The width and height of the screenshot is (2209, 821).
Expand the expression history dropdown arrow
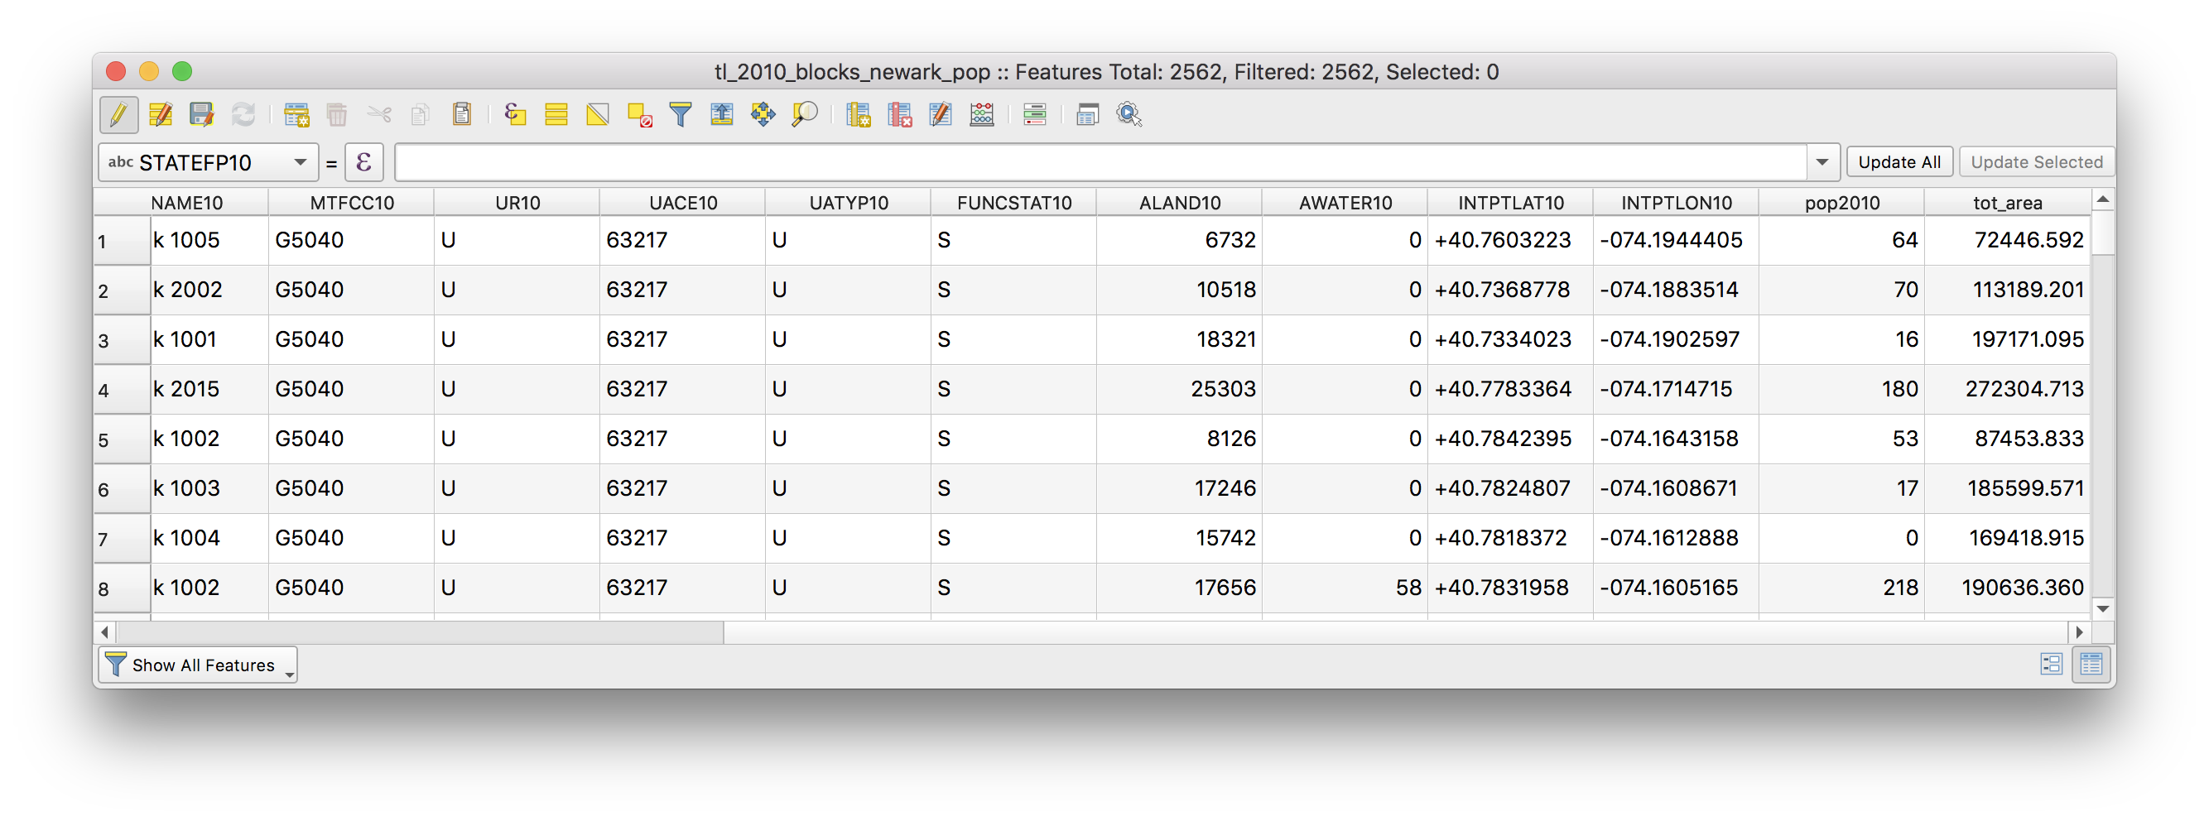[1822, 162]
